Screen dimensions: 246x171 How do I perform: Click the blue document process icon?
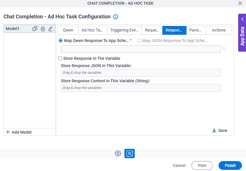coord(130,153)
